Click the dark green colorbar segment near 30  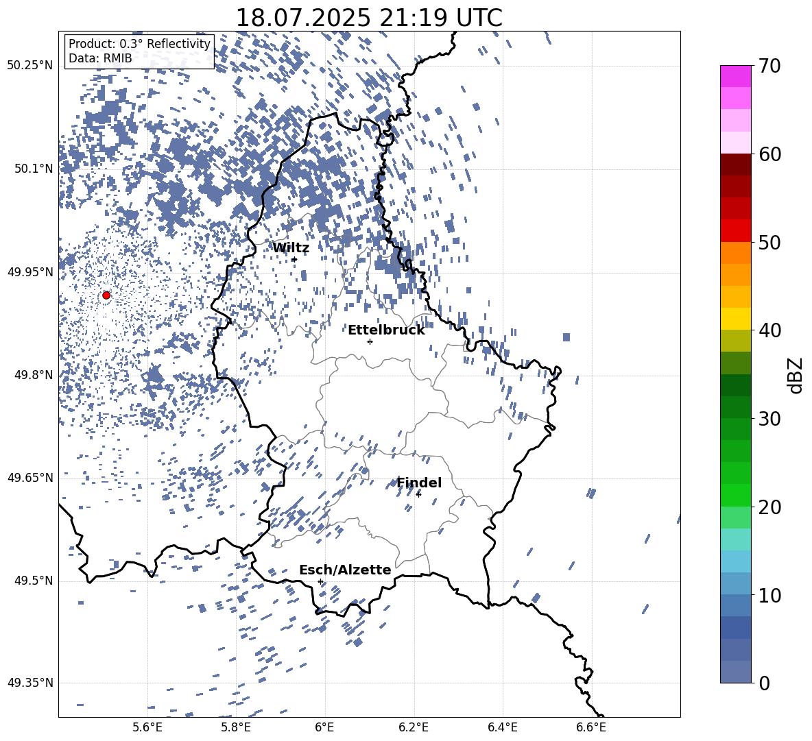[x=735, y=407]
